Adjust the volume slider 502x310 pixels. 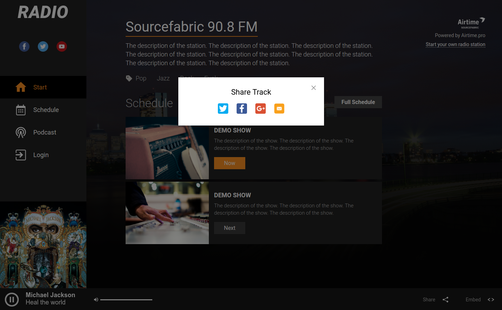point(126,300)
